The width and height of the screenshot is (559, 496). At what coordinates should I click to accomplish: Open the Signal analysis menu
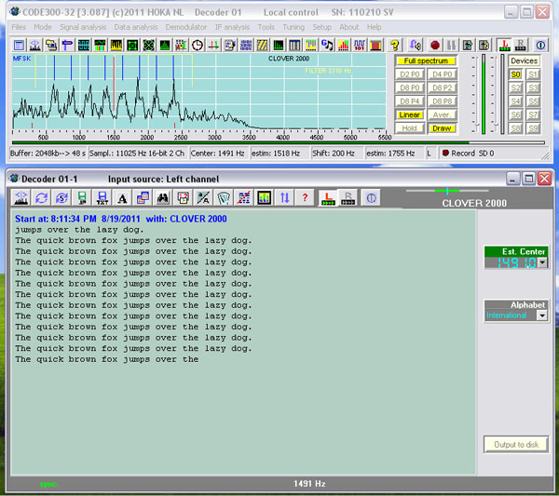82,27
